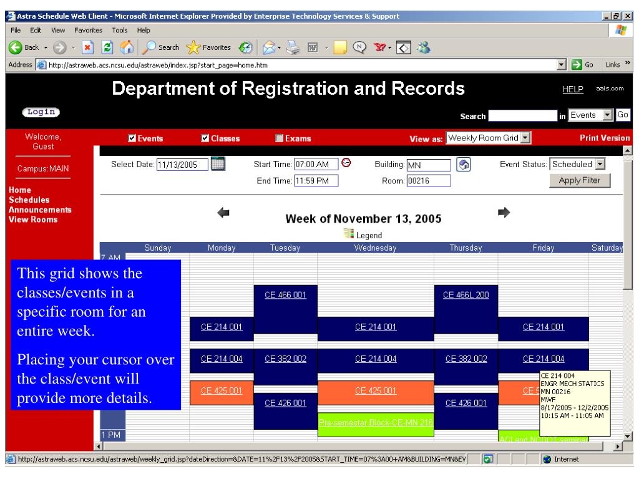Click the Announcements sidebar link
The height and width of the screenshot is (479, 639).
(40, 210)
